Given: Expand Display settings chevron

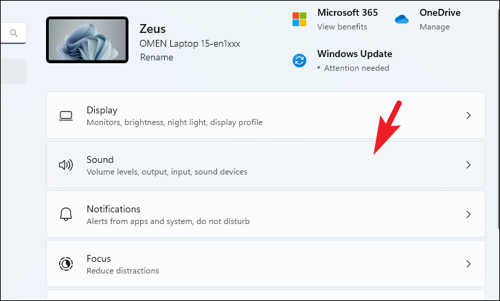Looking at the screenshot, I should tap(468, 115).
